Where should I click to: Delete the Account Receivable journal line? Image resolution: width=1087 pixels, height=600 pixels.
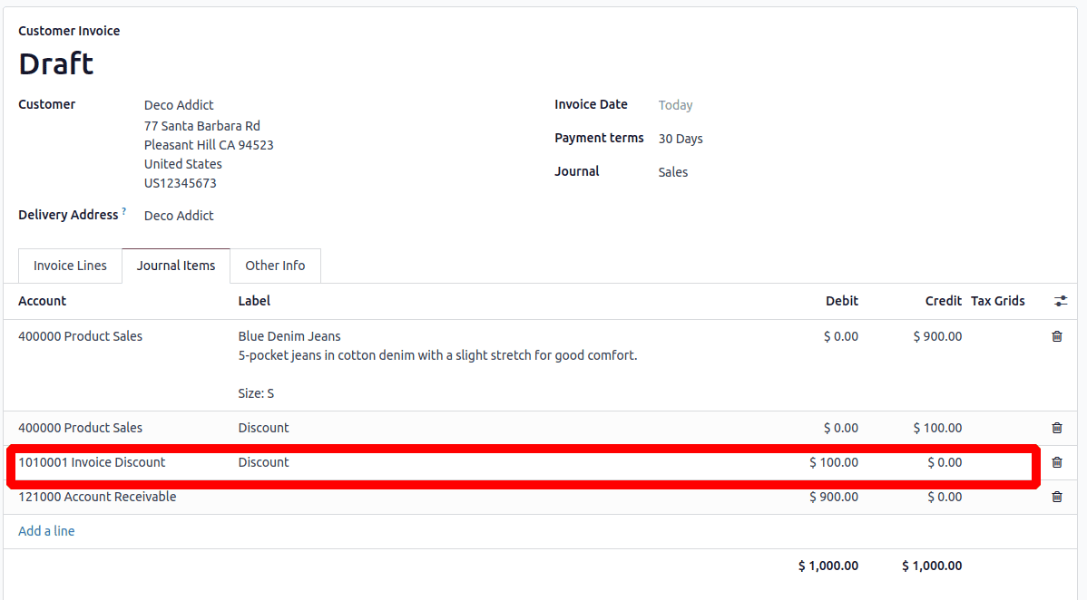1056,497
